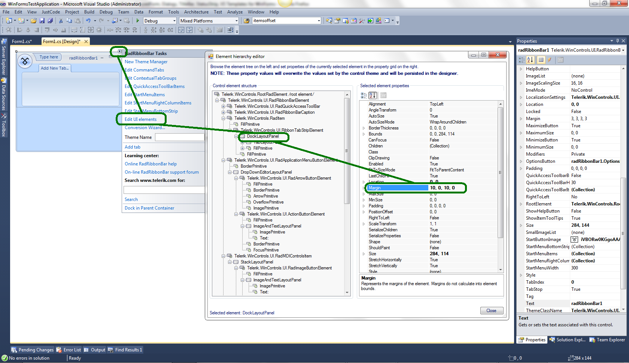Click the telerik.com search input field
This screenshot has height=363, width=629.
(x=164, y=190)
